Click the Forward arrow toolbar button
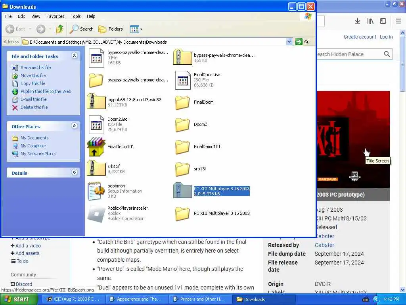The image size is (406, 305). pos(41,29)
